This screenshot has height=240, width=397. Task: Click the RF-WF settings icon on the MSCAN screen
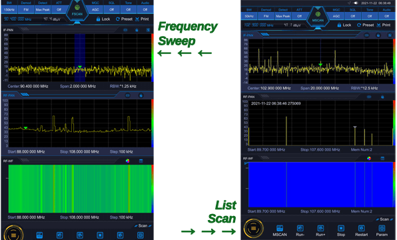pos(382,159)
